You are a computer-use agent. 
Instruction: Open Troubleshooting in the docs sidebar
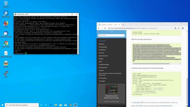pyautogui.click(x=104, y=64)
